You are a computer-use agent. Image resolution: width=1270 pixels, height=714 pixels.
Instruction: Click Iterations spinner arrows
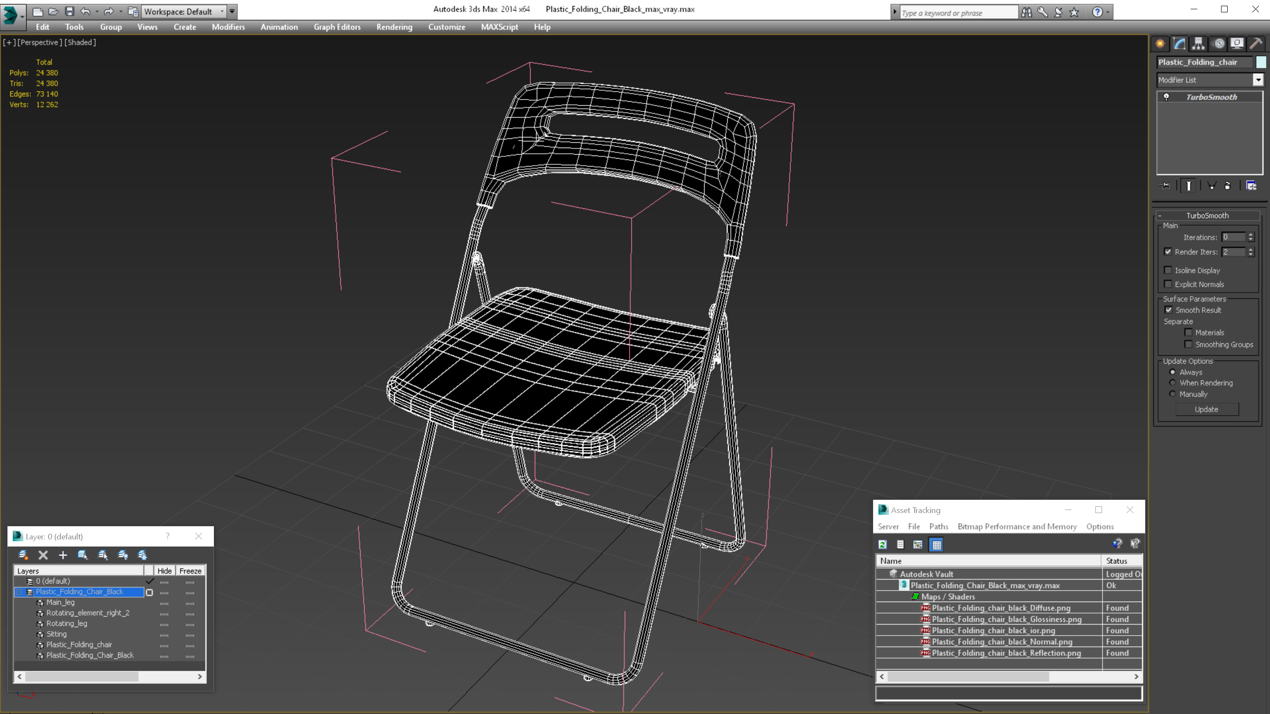pos(1251,238)
